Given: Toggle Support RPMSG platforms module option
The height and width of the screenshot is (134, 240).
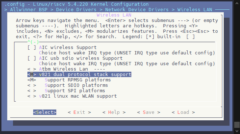Looking at the screenshot, I should pyautogui.click(x=69, y=80).
